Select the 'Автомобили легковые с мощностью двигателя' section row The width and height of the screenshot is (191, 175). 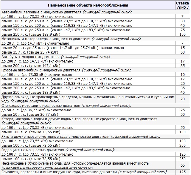tap(95, 12)
